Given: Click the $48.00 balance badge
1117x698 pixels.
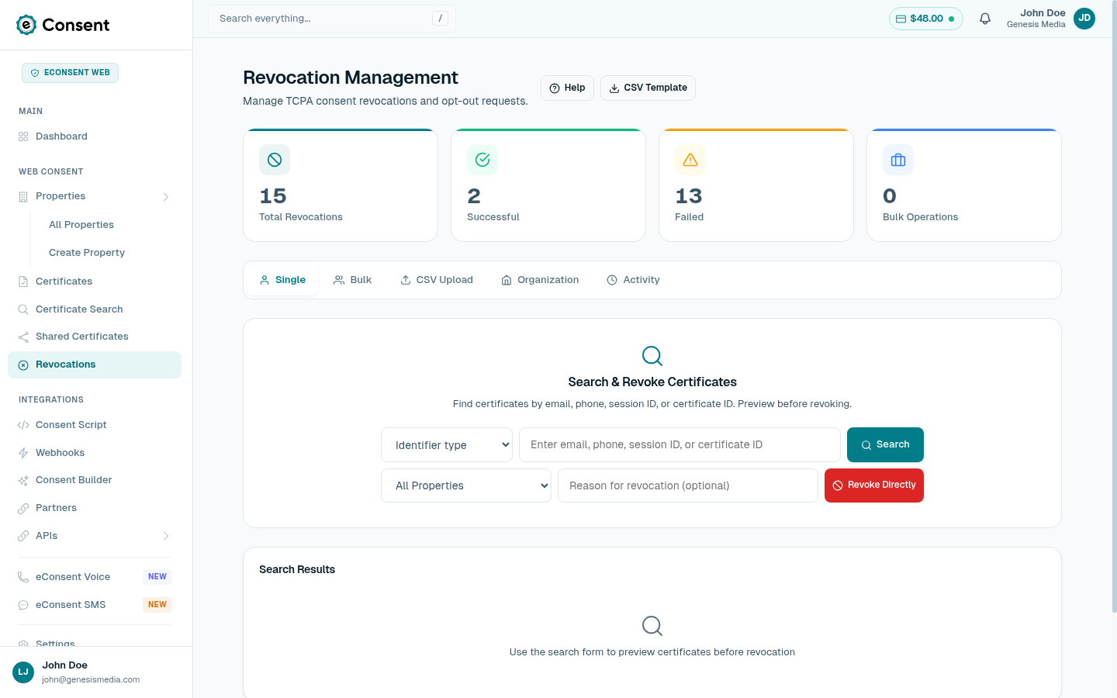Looking at the screenshot, I should point(925,19).
